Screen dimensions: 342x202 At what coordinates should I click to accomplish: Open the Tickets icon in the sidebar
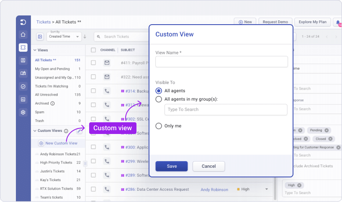click(x=23, y=48)
